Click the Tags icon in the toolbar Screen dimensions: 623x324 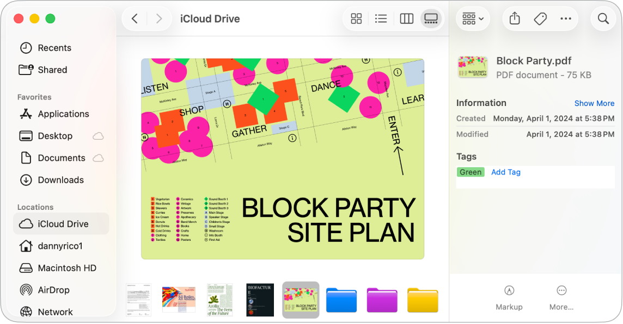(540, 18)
